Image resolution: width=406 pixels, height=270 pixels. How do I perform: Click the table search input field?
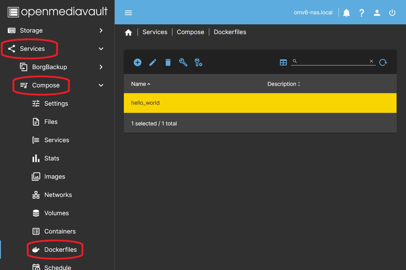(332, 61)
